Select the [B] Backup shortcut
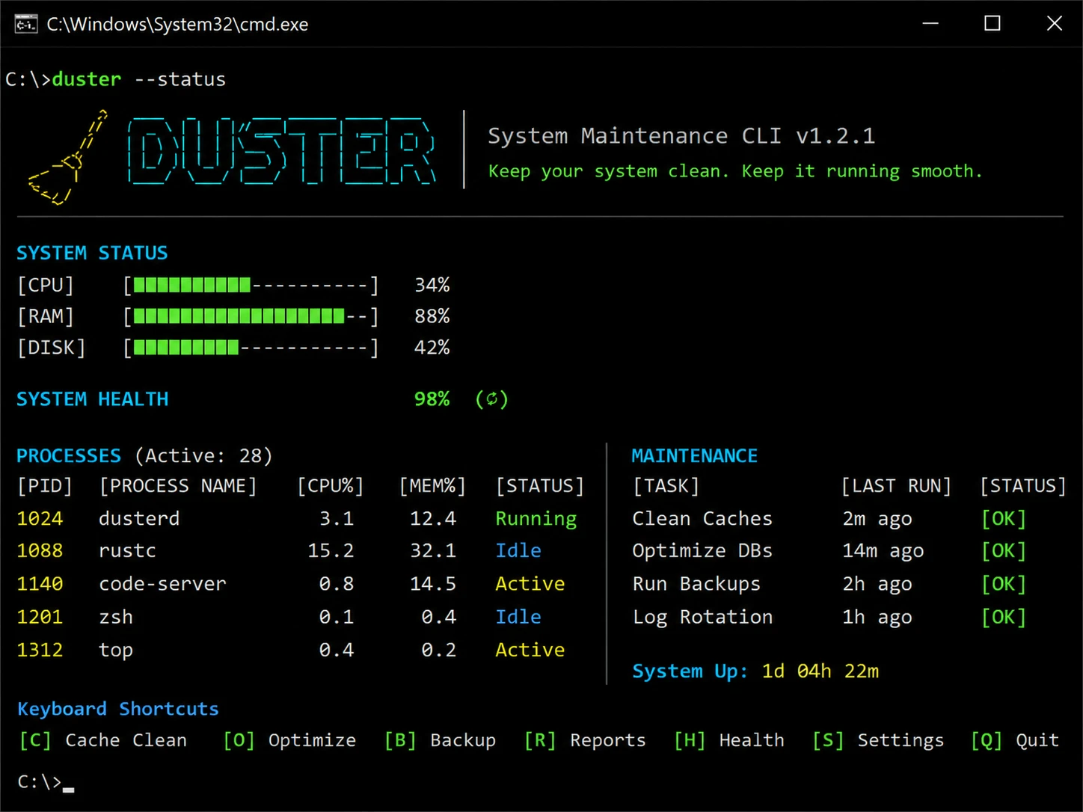The image size is (1083, 812). click(x=440, y=740)
